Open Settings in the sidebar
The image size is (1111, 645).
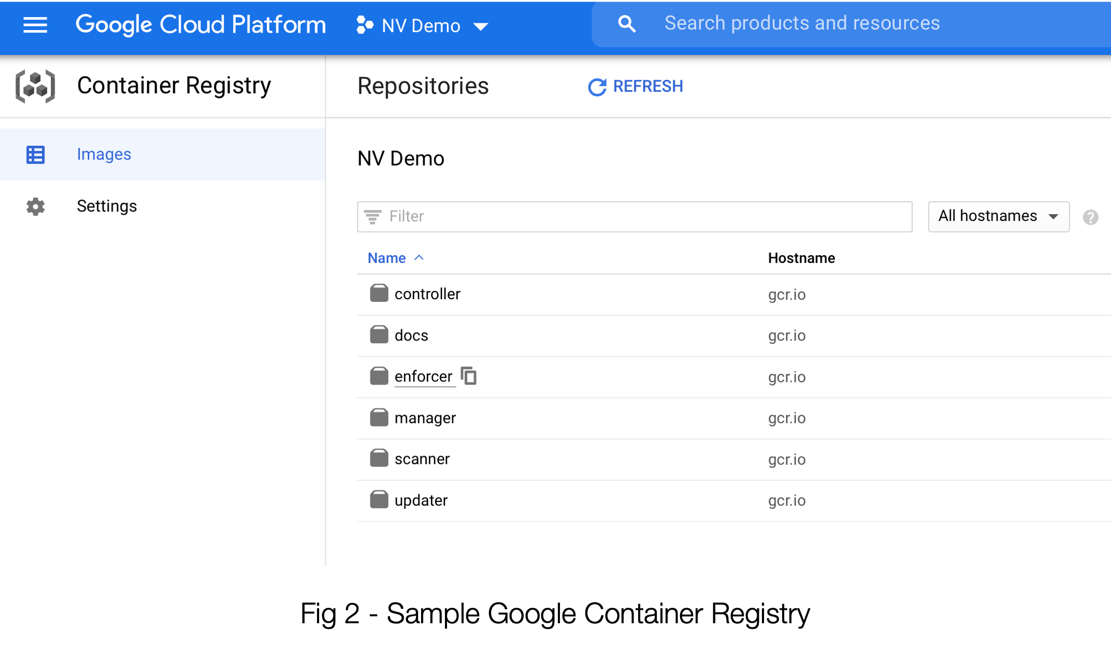pyautogui.click(x=107, y=206)
